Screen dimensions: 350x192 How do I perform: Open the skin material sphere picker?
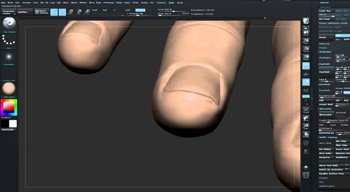click(x=9, y=90)
